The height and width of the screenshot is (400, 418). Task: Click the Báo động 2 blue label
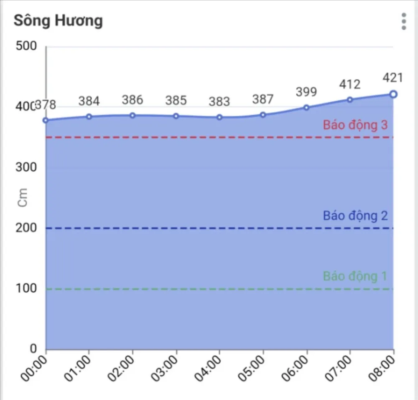(355, 216)
